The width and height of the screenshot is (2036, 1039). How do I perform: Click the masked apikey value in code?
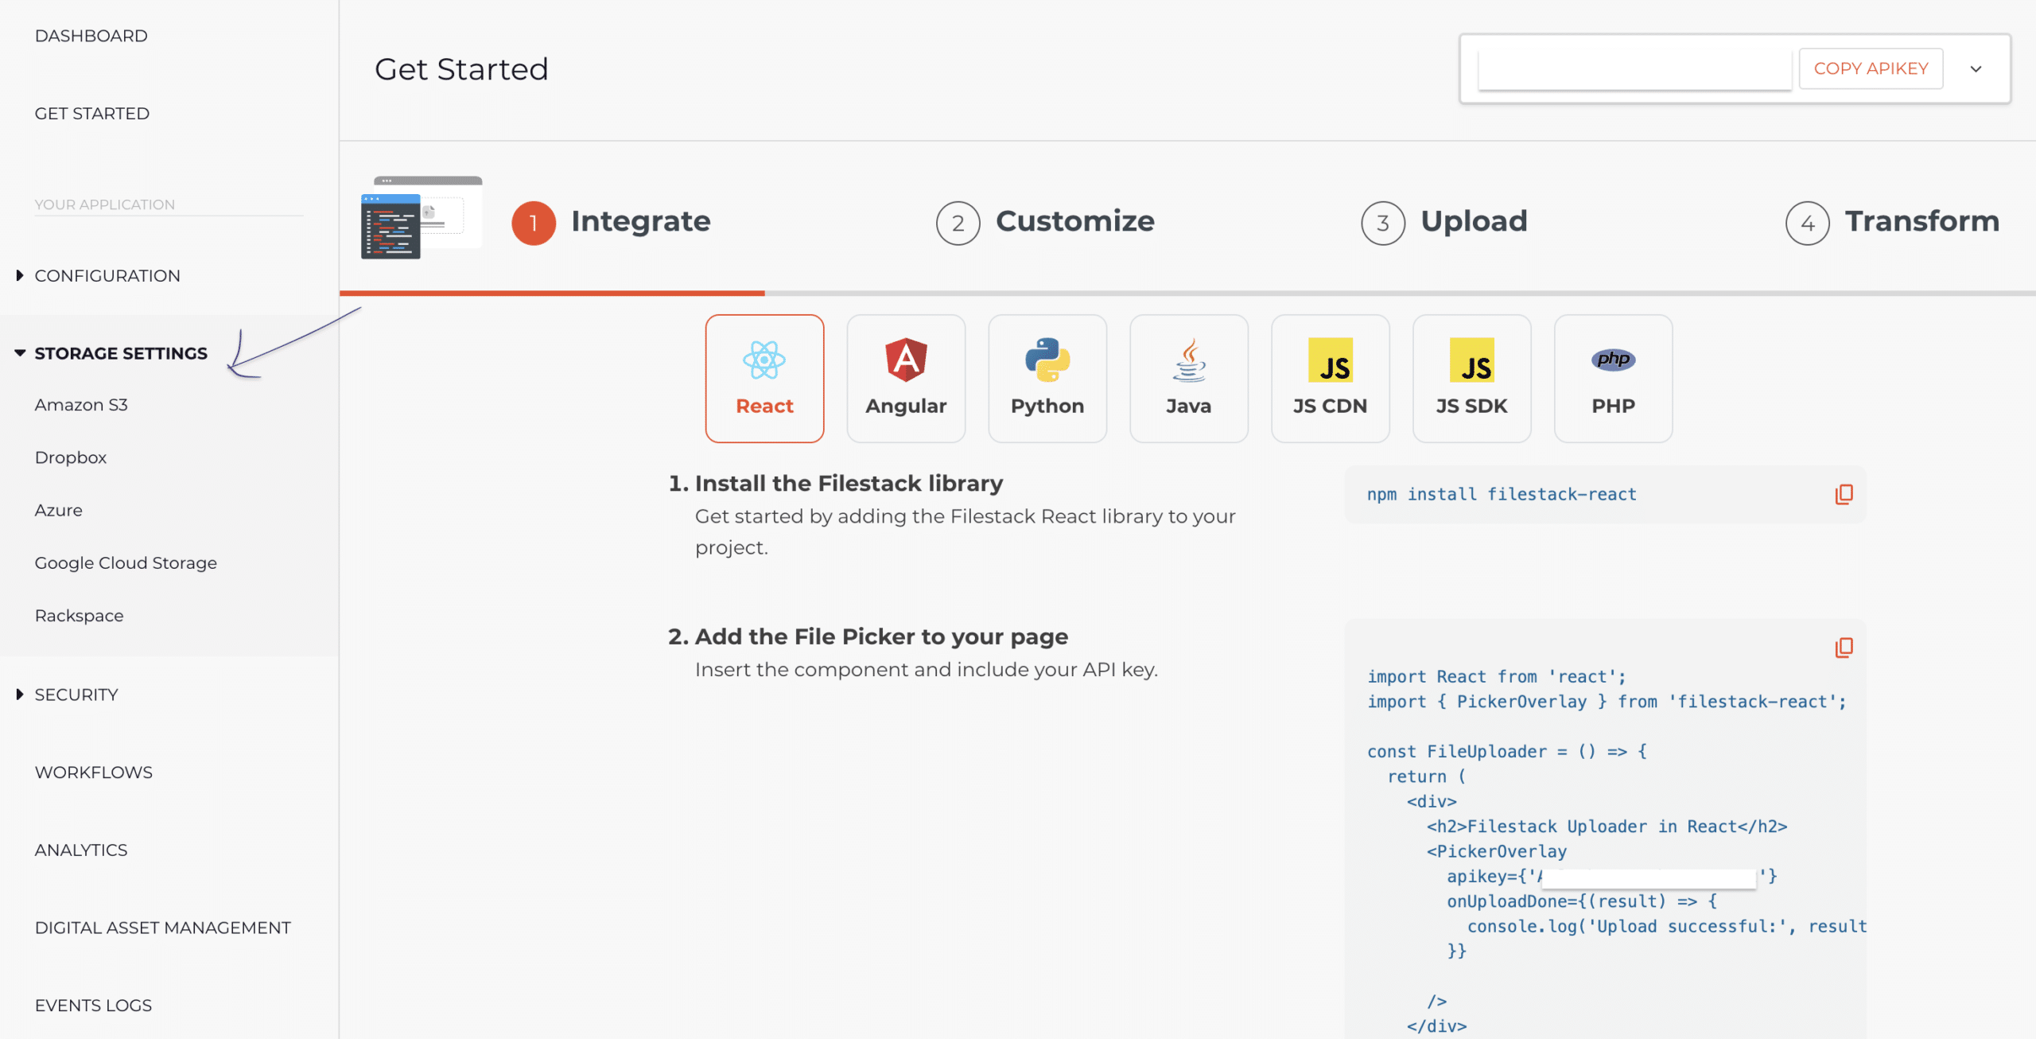tap(1648, 877)
